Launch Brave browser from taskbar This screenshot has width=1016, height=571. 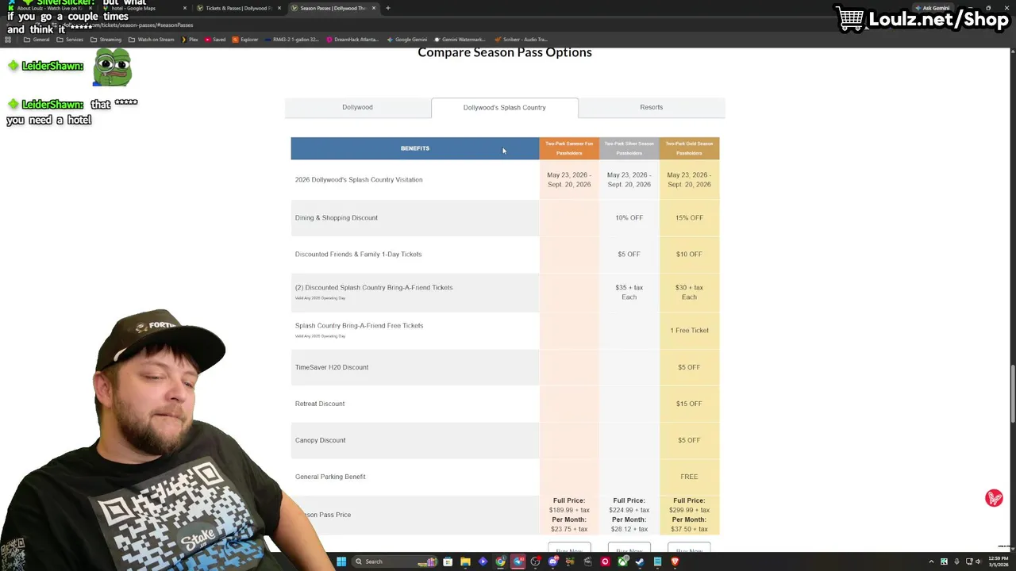[675, 561]
